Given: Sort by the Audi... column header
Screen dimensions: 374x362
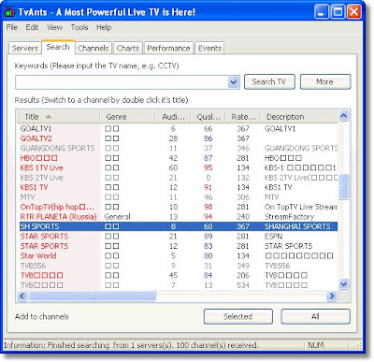Looking at the screenshot, I should (x=173, y=117).
